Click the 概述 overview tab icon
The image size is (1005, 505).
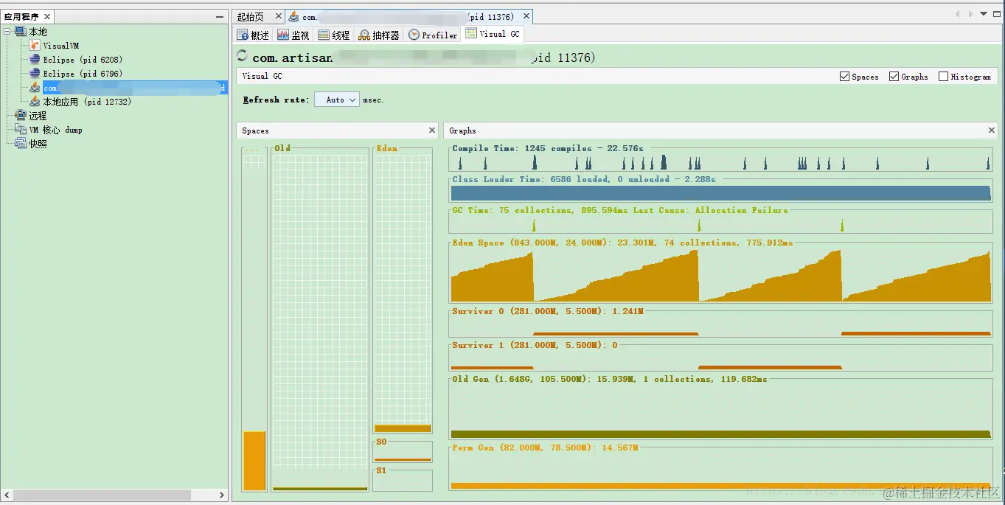click(243, 35)
